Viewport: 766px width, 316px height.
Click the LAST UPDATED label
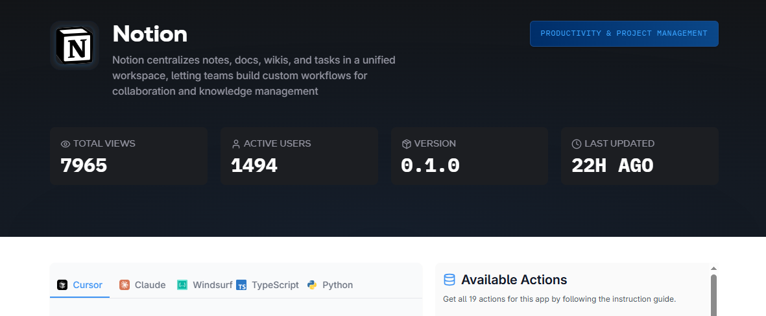pos(619,143)
